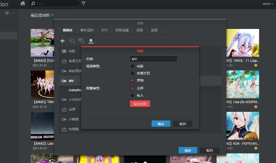276x163 pixels.
Task: Select 电视节目 video type radio button
Action: pyautogui.click(x=132, y=73)
